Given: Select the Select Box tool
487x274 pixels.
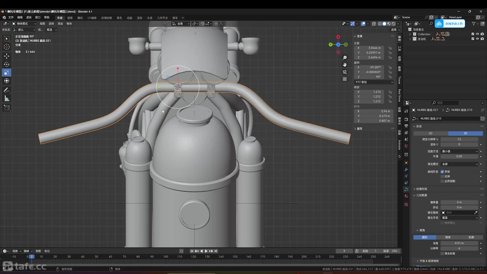Looking at the screenshot, I should click(x=7, y=39).
